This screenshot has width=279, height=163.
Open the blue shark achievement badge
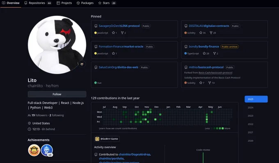tap(47, 150)
